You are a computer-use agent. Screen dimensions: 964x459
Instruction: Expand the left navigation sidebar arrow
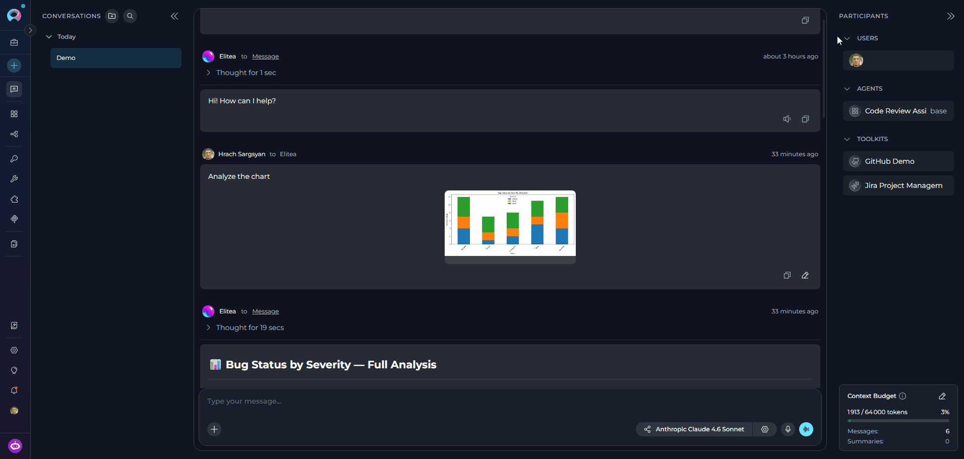point(30,30)
